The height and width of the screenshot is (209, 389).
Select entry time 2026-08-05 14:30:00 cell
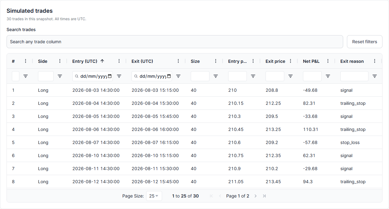point(97,116)
